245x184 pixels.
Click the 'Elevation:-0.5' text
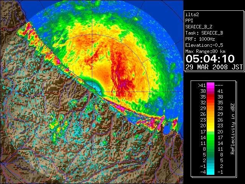pos(204,45)
